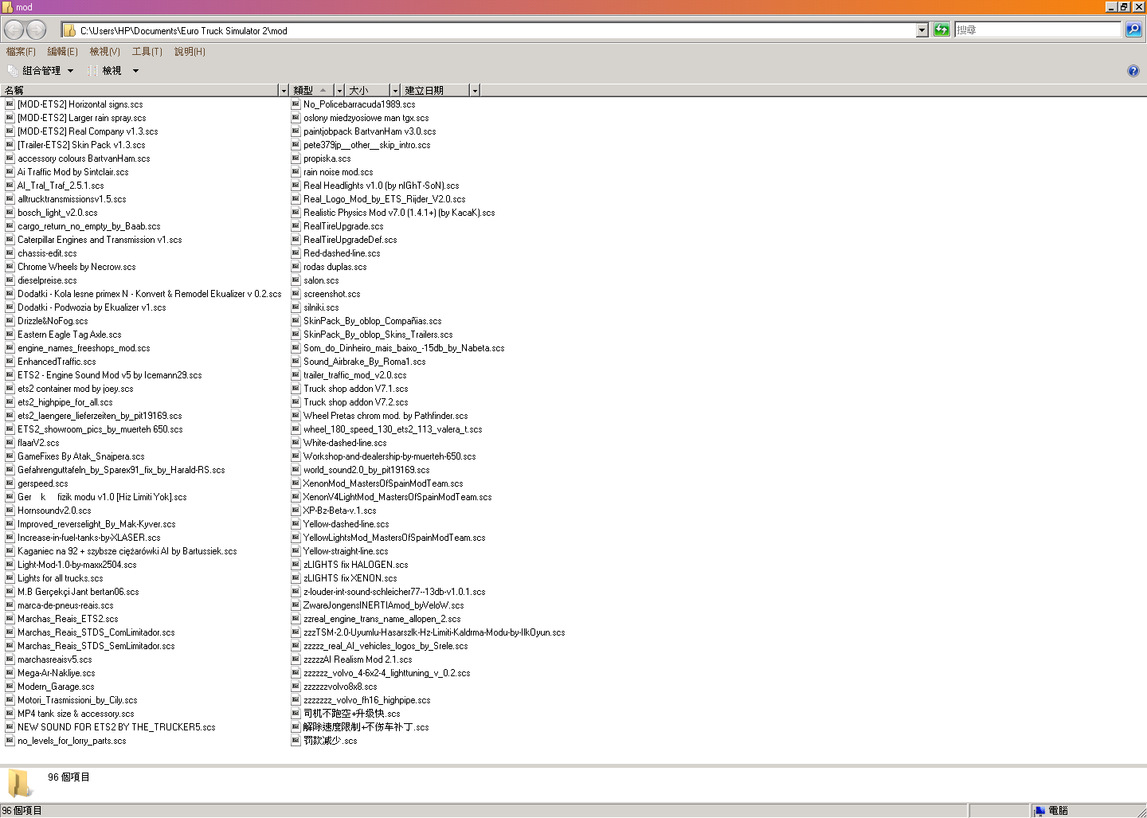Select file no_levels_for_lorry_parts.scs
Viewport: 1147px width, 818px height.
coord(72,741)
